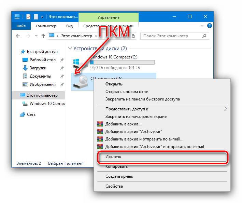Click pin icon next to Изображения

62,84
